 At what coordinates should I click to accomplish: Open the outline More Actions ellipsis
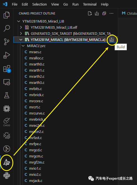[111, 13]
